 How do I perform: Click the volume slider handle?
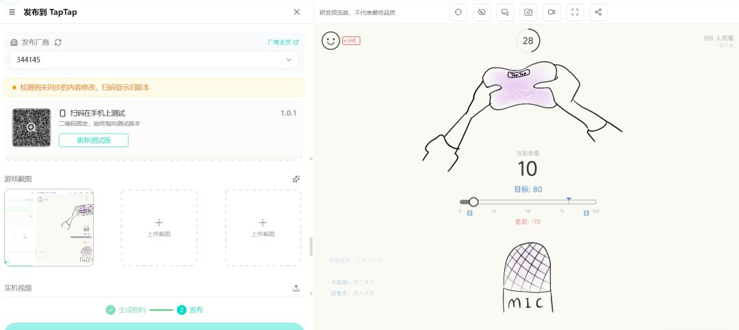click(x=474, y=202)
